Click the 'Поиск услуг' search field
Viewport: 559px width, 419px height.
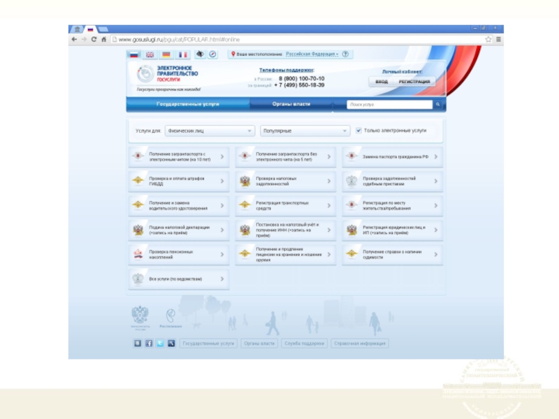tap(390, 104)
